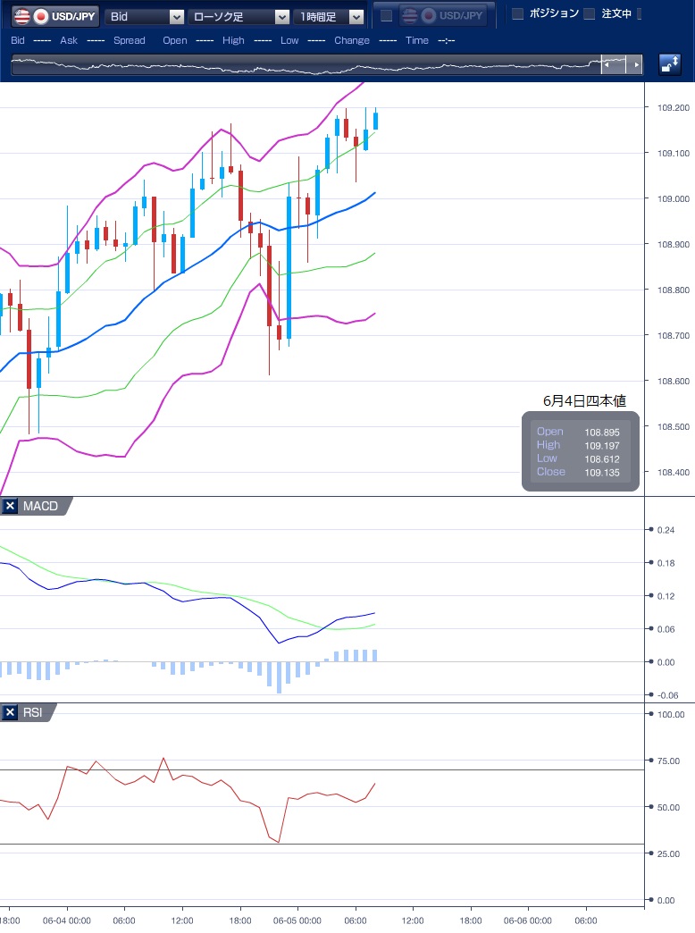
Task: Click the RSI panel tab label
Action: pos(34,712)
